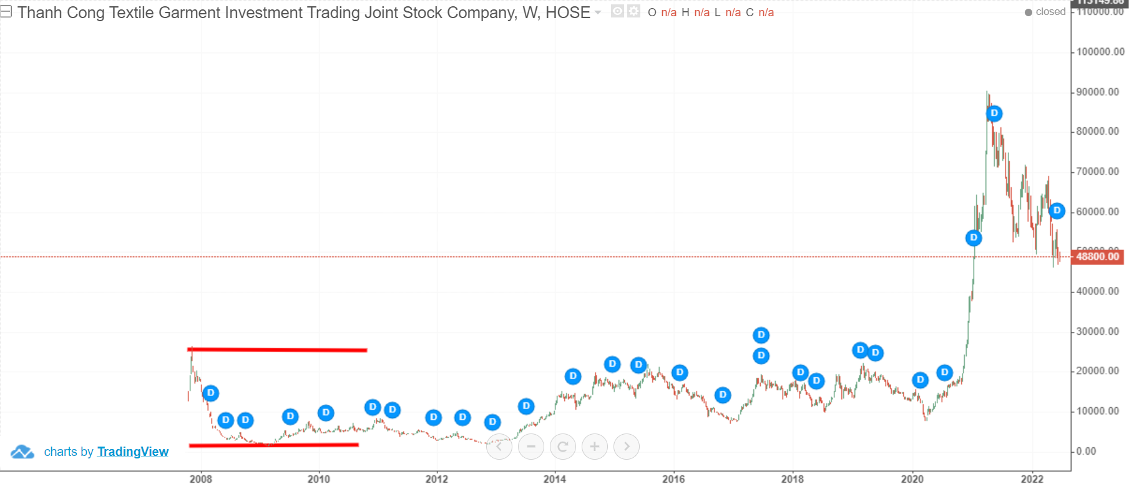Click the 'charts by' text
The image size is (1129, 489).
coord(69,452)
